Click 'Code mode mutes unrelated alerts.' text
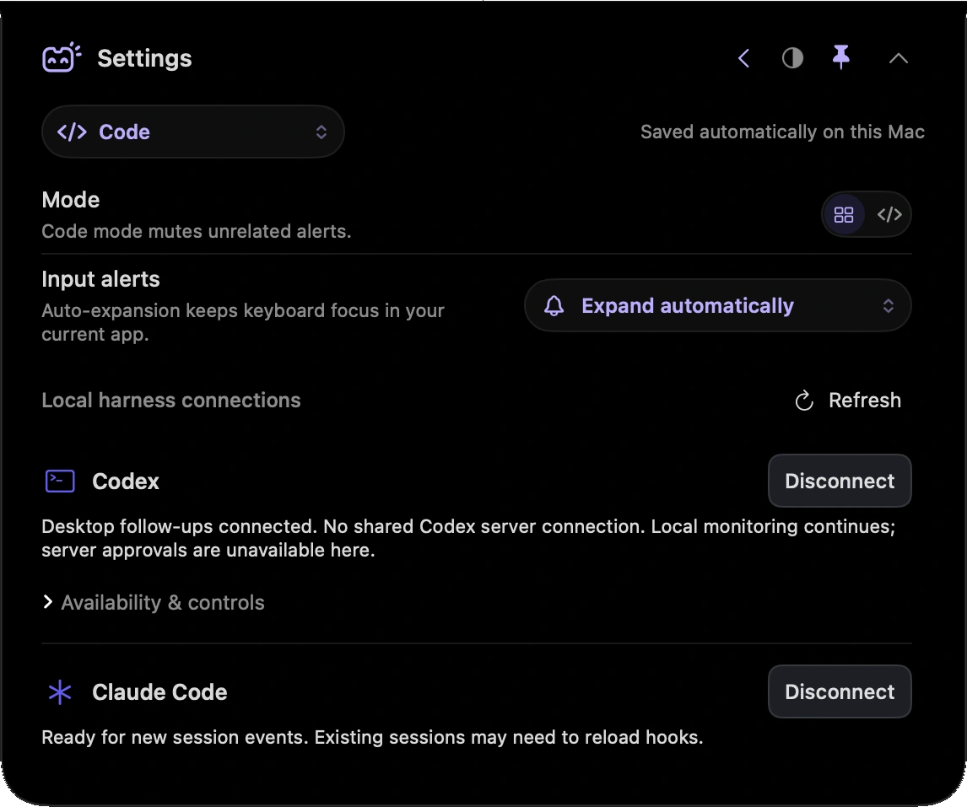Screen dimensions: 967x807 pyautogui.click(x=196, y=231)
